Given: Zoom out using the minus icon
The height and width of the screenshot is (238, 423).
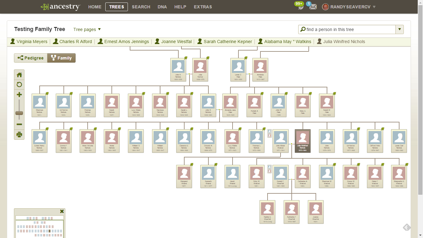Looking at the screenshot, I should 19,124.
